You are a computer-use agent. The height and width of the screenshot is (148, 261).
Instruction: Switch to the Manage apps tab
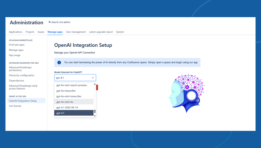click(x=55, y=32)
